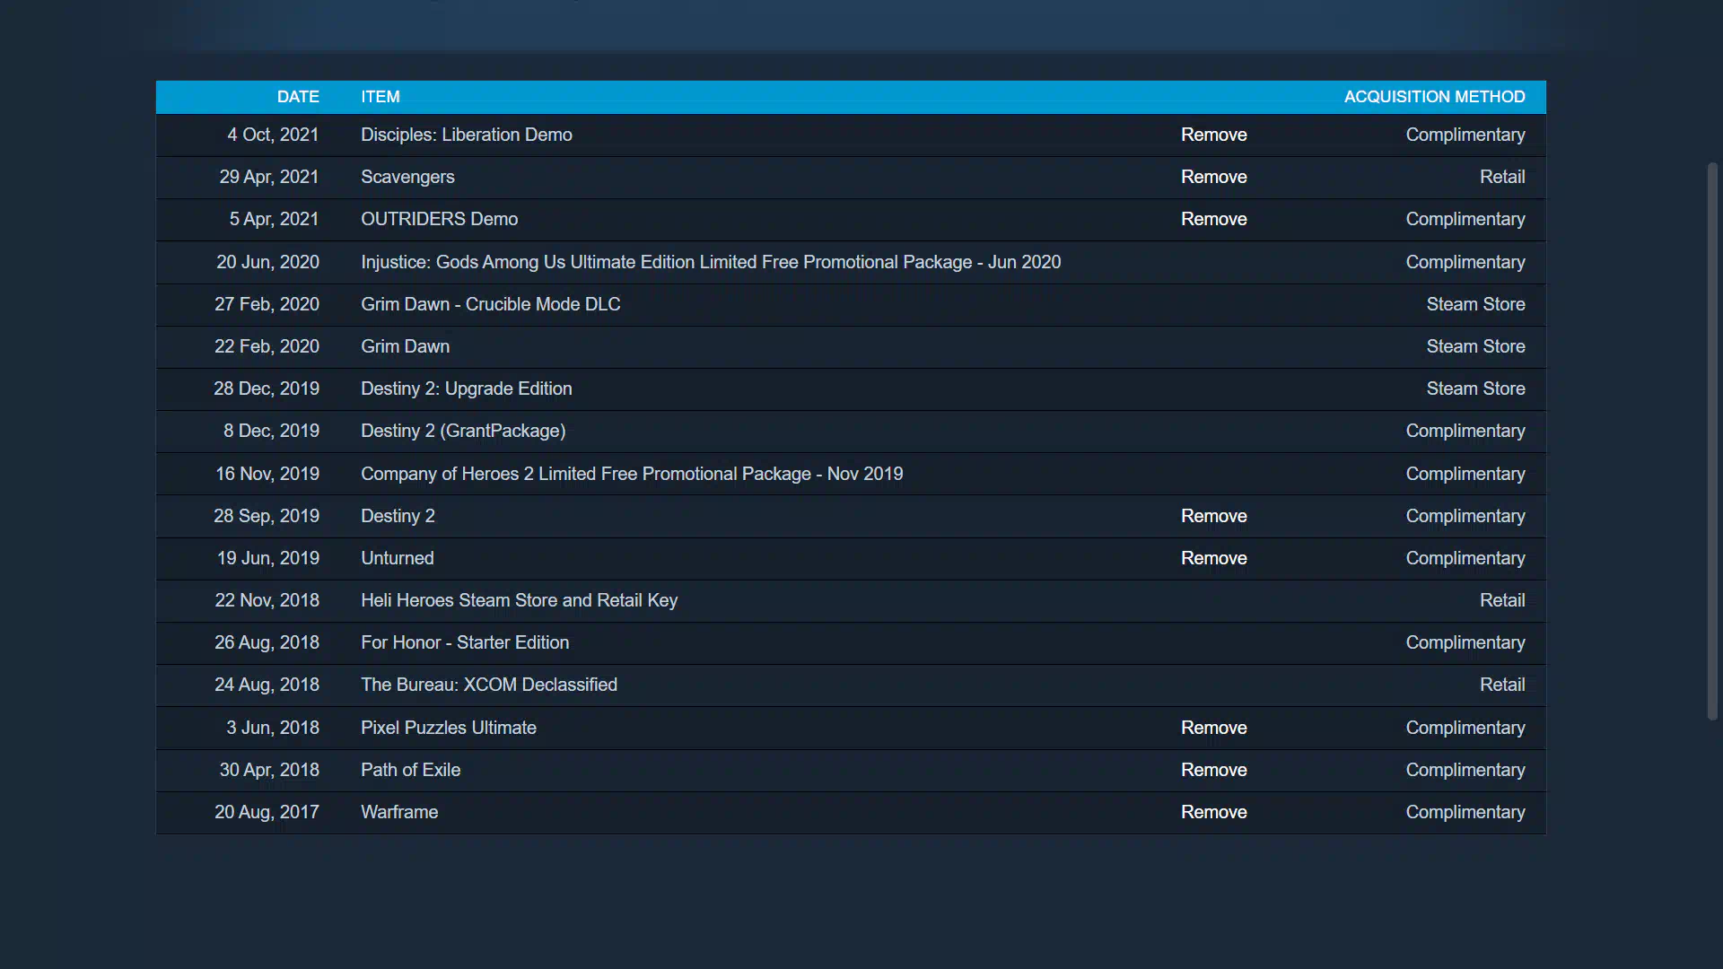1723x969 pixels.
Task: Click Retail method in Scavengers row
Action: pyautogui.click(x=1502, y=177)
